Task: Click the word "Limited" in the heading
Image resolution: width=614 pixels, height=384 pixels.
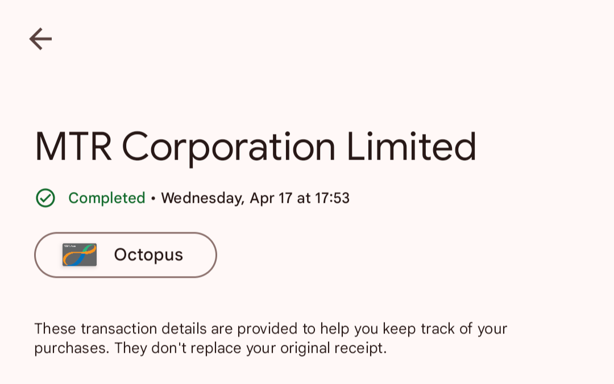Action: pos(412,147)
